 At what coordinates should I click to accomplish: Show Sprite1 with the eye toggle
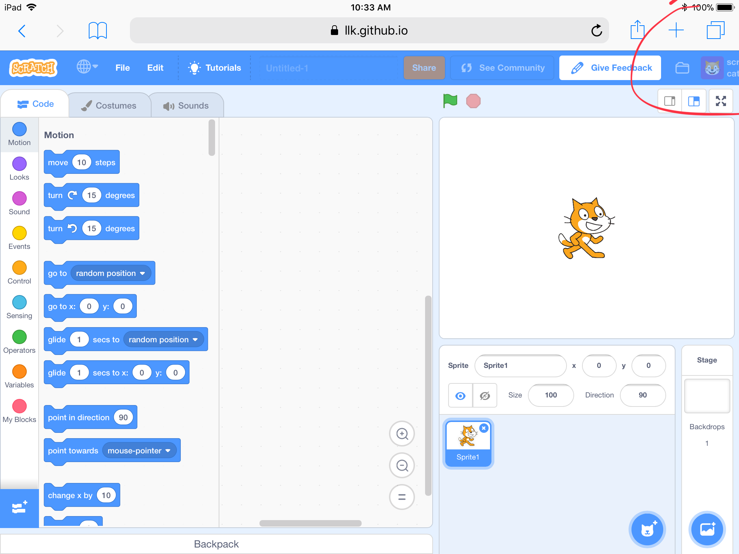(460, 395)
